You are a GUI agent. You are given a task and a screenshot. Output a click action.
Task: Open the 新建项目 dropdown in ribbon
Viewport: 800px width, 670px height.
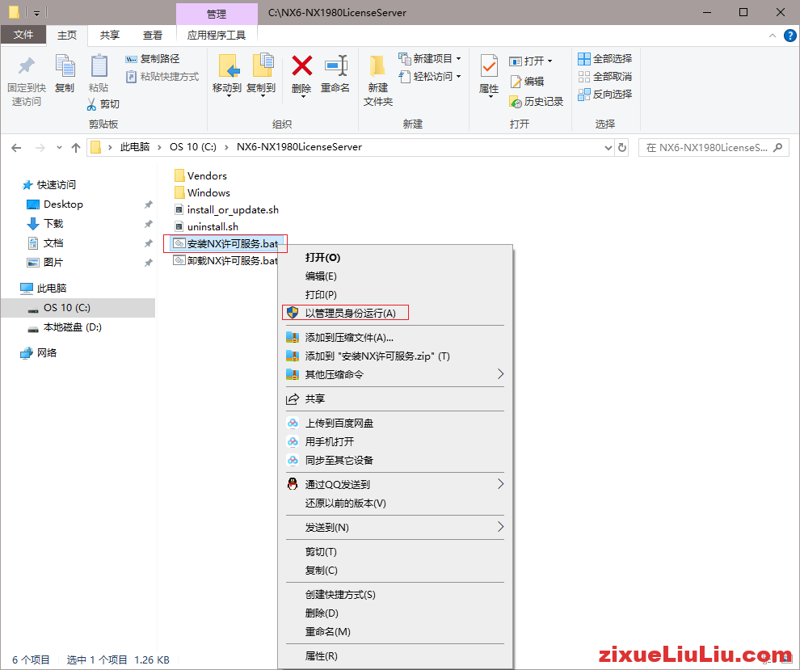[430, 59]
